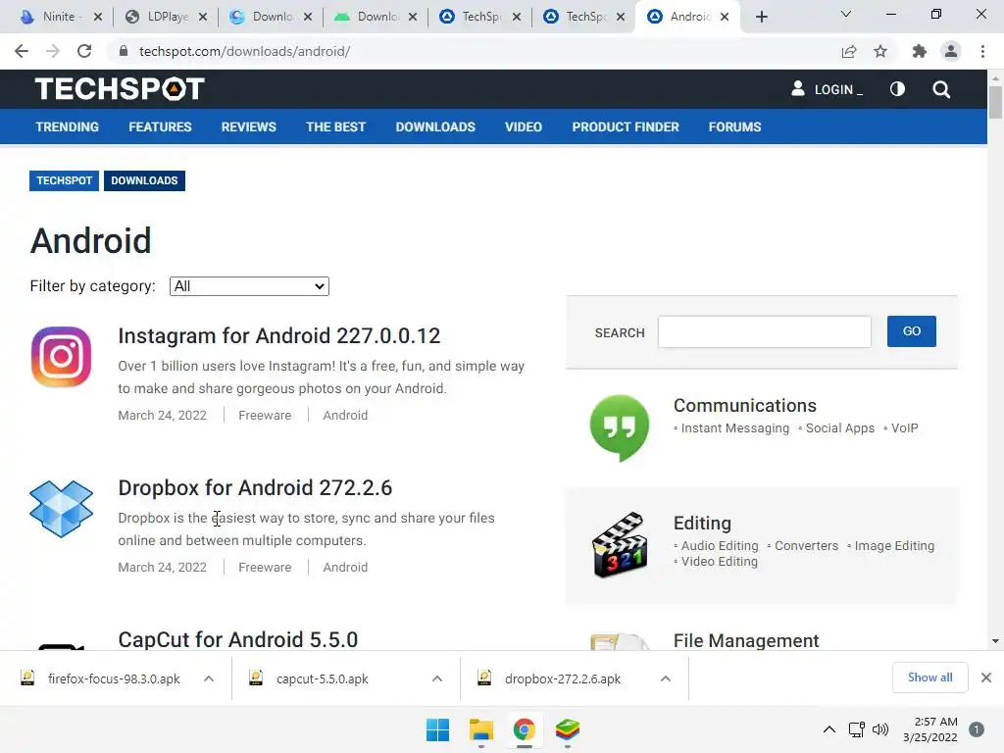Share this page via the share icon
The height and width of the screenshot is (753, 1004).
pyautogui.click(x=849, y=51)
